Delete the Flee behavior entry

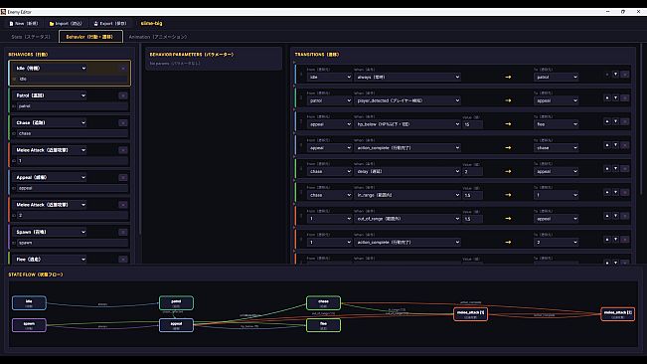123,260
